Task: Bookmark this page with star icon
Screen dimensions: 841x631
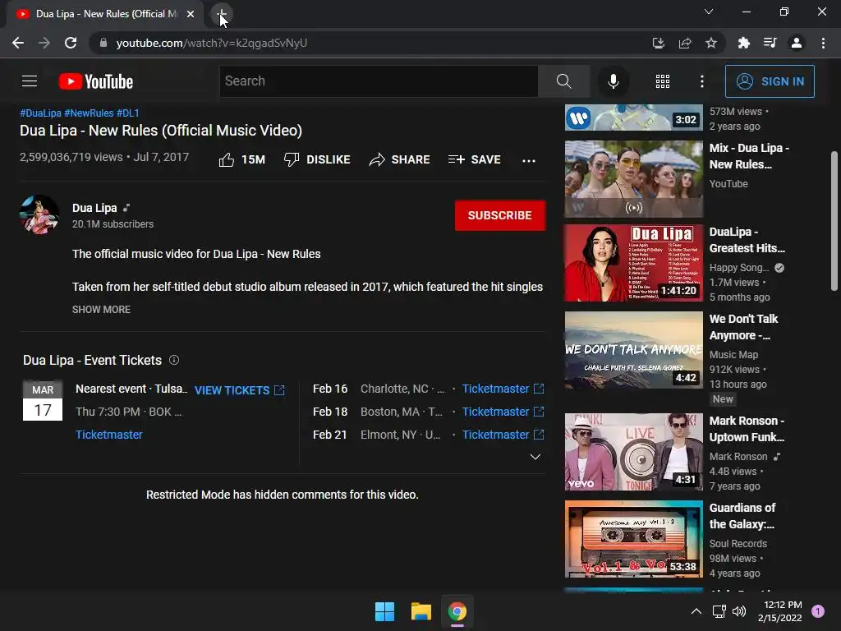Action: [711, 43]
